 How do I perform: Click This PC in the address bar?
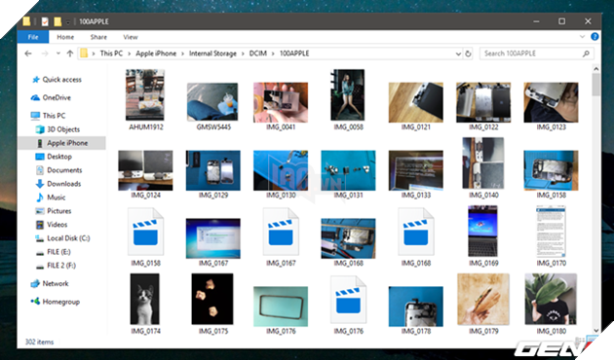click(x=111, y=54)
